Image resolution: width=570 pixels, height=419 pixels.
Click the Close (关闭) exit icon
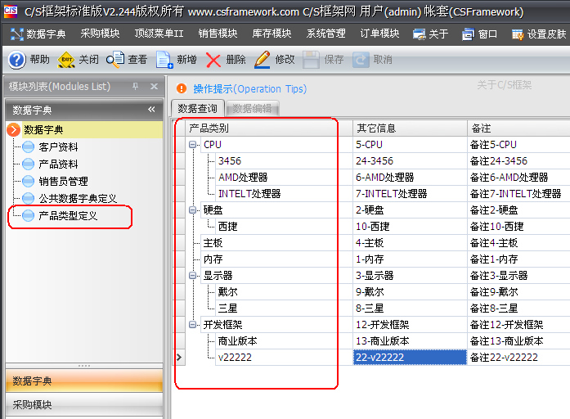point(66,60)
